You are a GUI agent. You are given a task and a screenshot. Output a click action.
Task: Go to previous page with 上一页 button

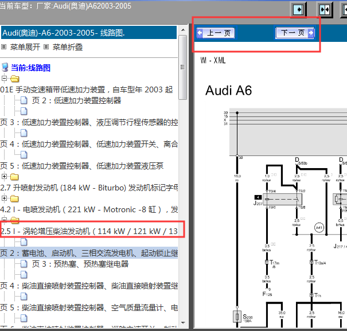click(x=216, y=33)
